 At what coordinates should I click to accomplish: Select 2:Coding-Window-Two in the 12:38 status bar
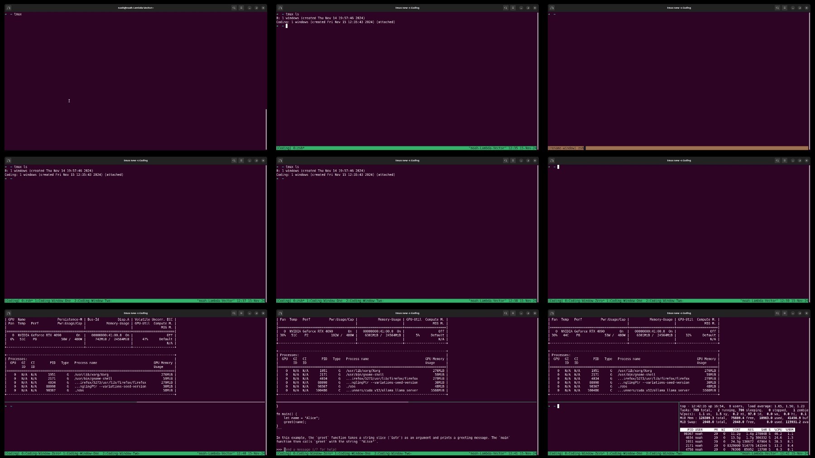(364, 301)
